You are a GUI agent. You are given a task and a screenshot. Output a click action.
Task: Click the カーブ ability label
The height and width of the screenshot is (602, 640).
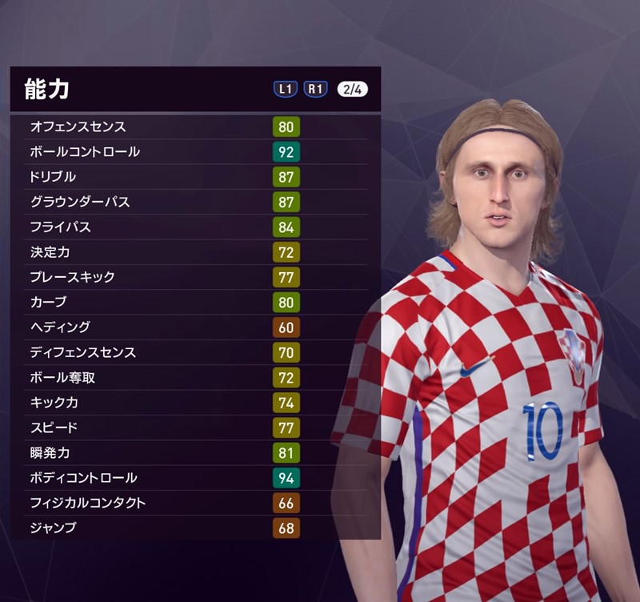click(x=48, y=303)
